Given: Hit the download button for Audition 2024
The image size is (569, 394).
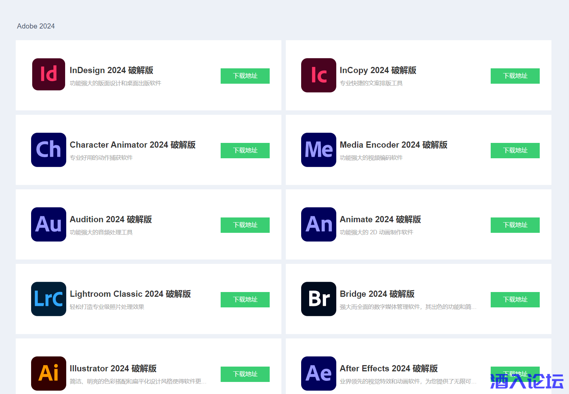Looking at the screenshot, I should click(245, 225).
